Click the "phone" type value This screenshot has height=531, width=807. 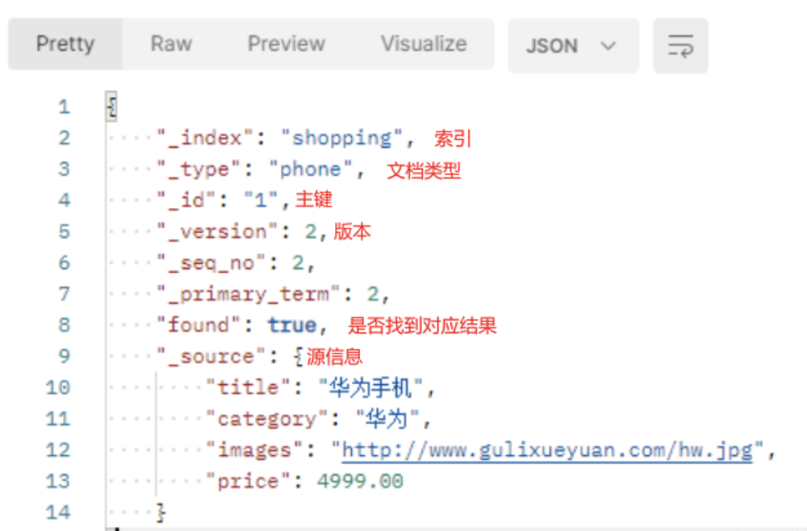[x=310, y=169]
